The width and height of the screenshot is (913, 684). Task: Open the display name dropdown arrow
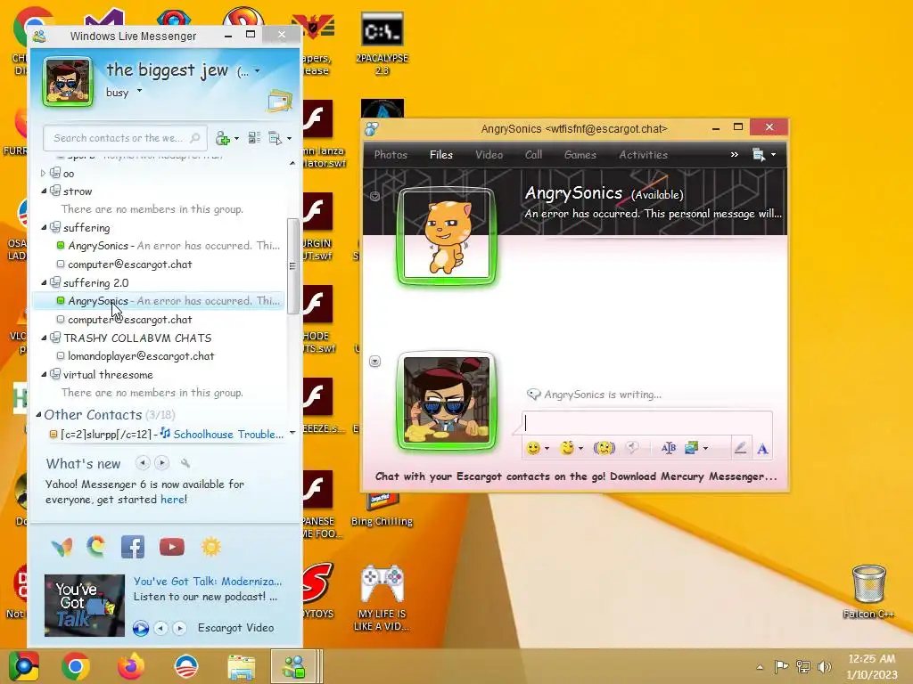(258, 71)
